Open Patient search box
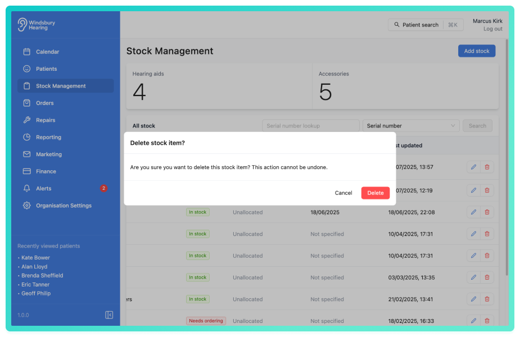 click(x=426, y=25)
